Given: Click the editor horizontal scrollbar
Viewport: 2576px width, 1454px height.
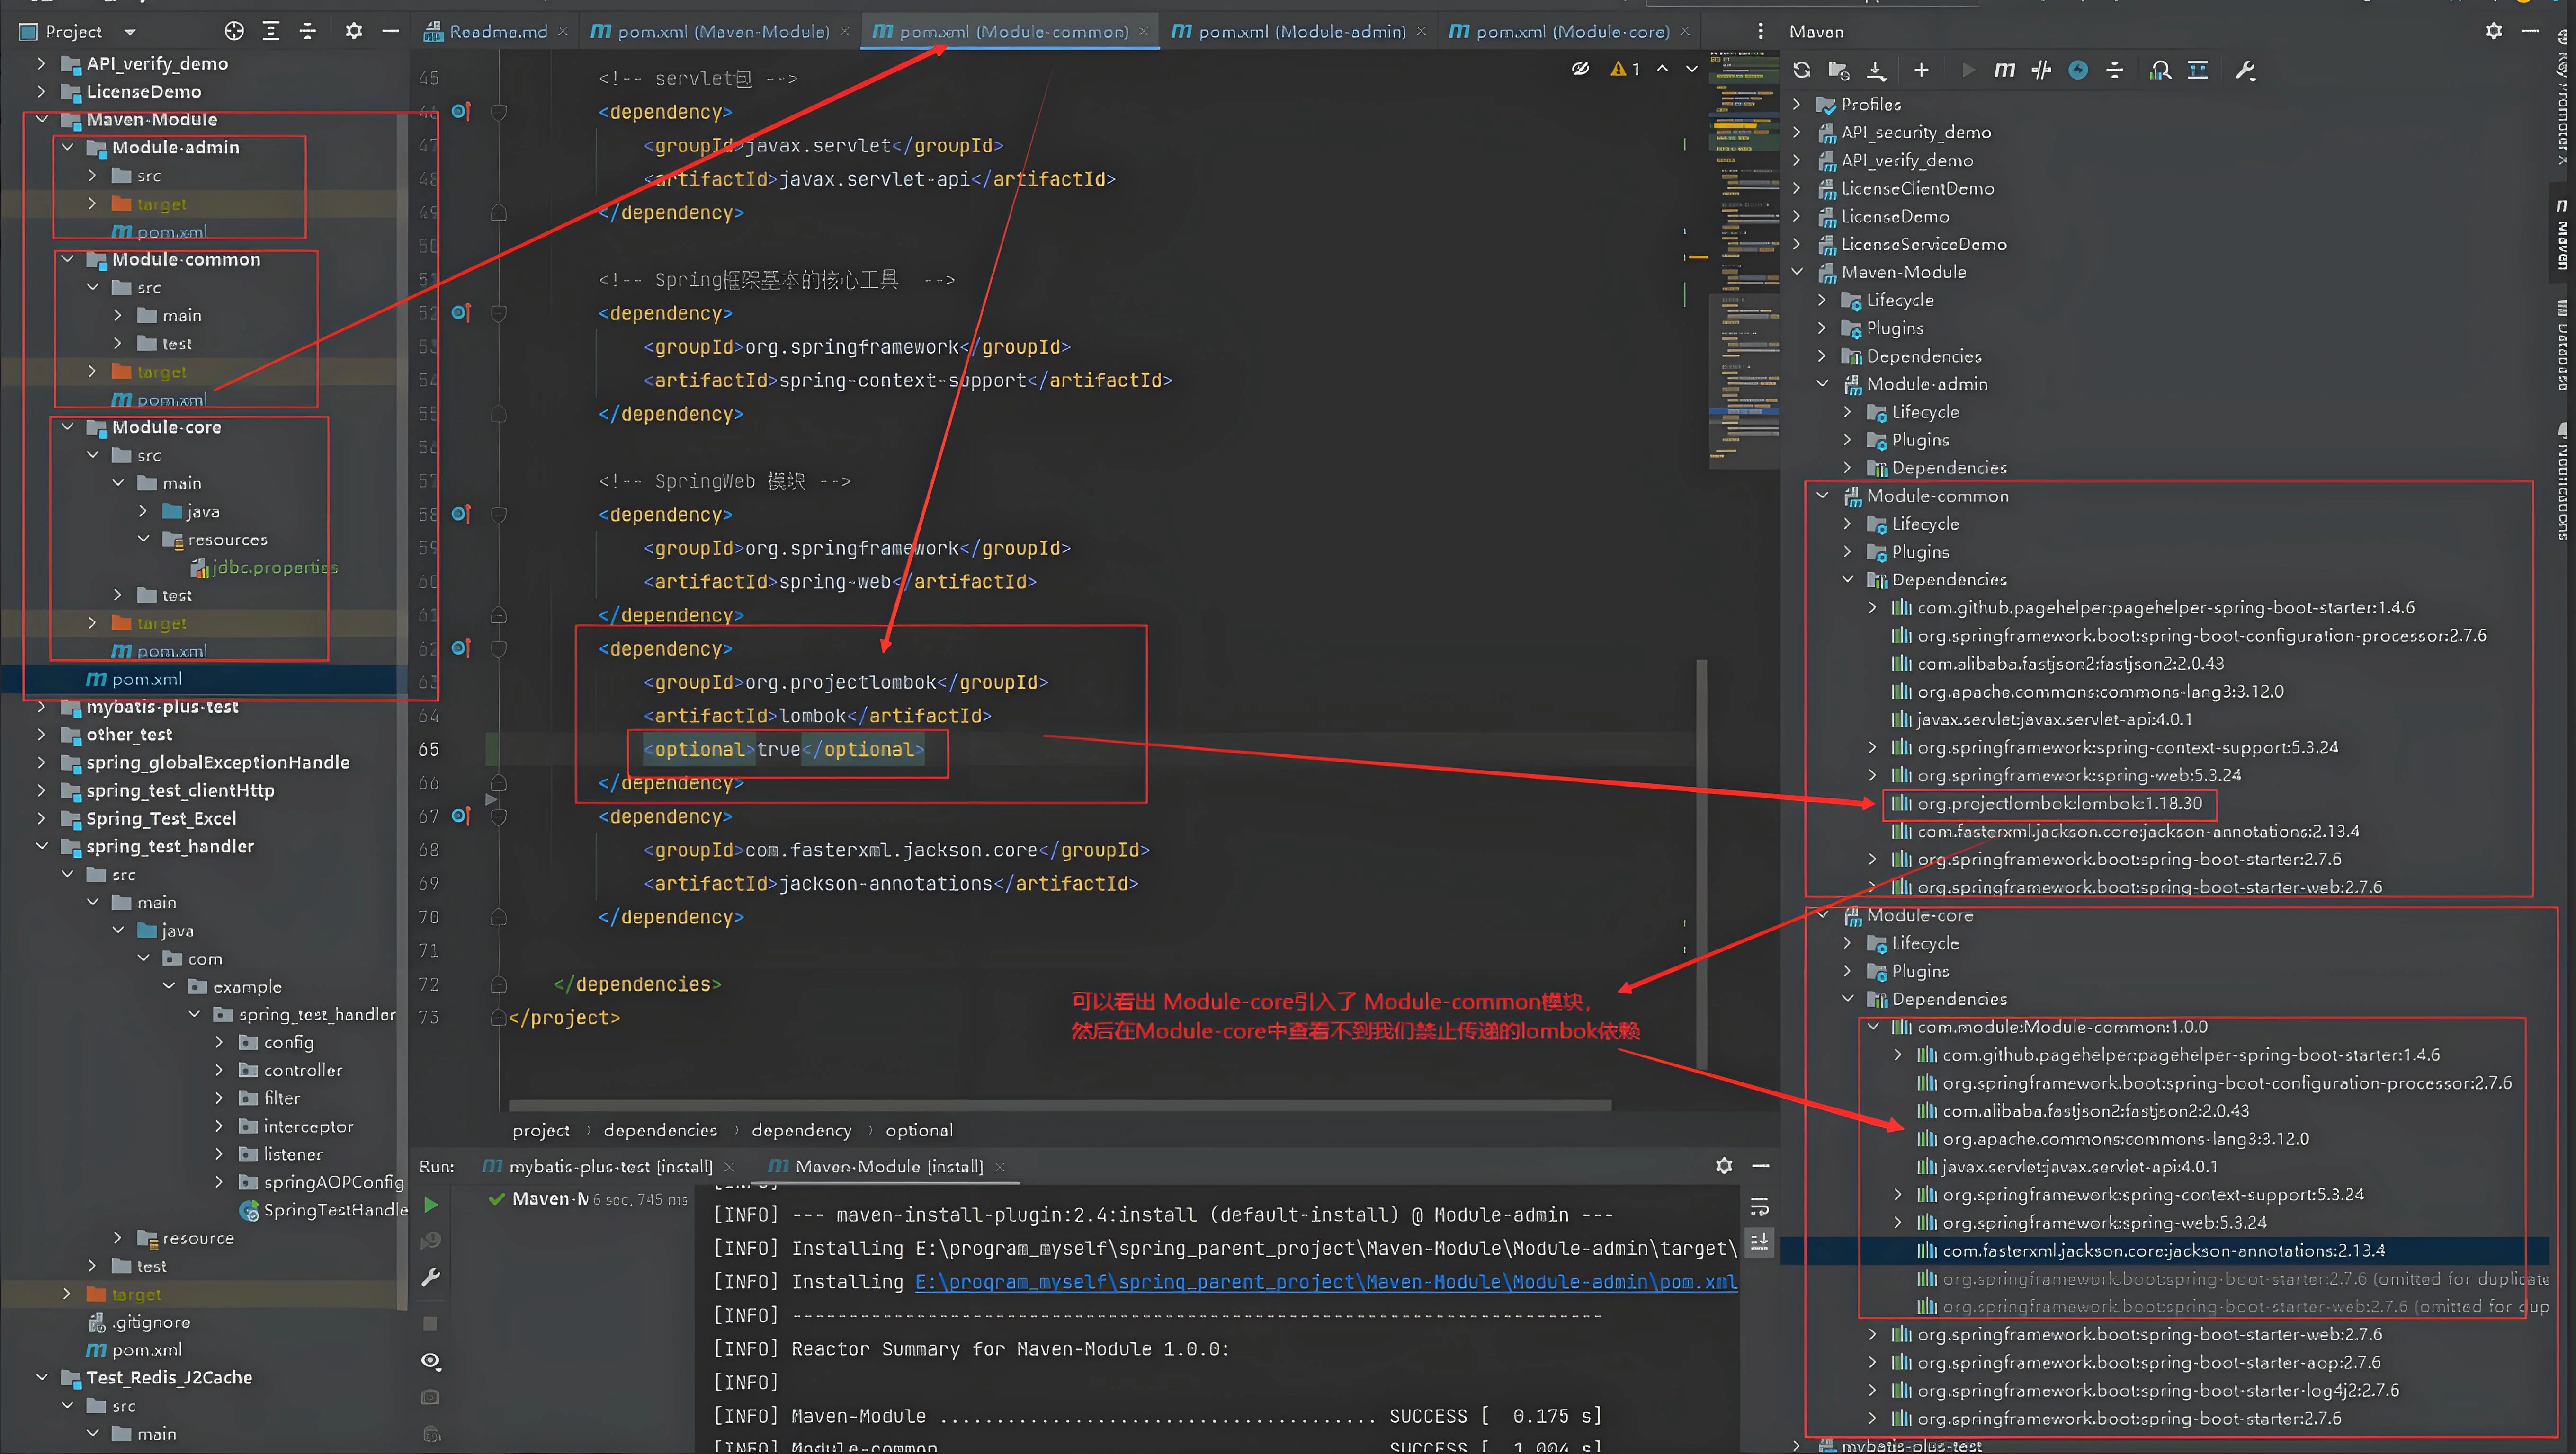Looking at the screenshot, I should (1060, 1105).
